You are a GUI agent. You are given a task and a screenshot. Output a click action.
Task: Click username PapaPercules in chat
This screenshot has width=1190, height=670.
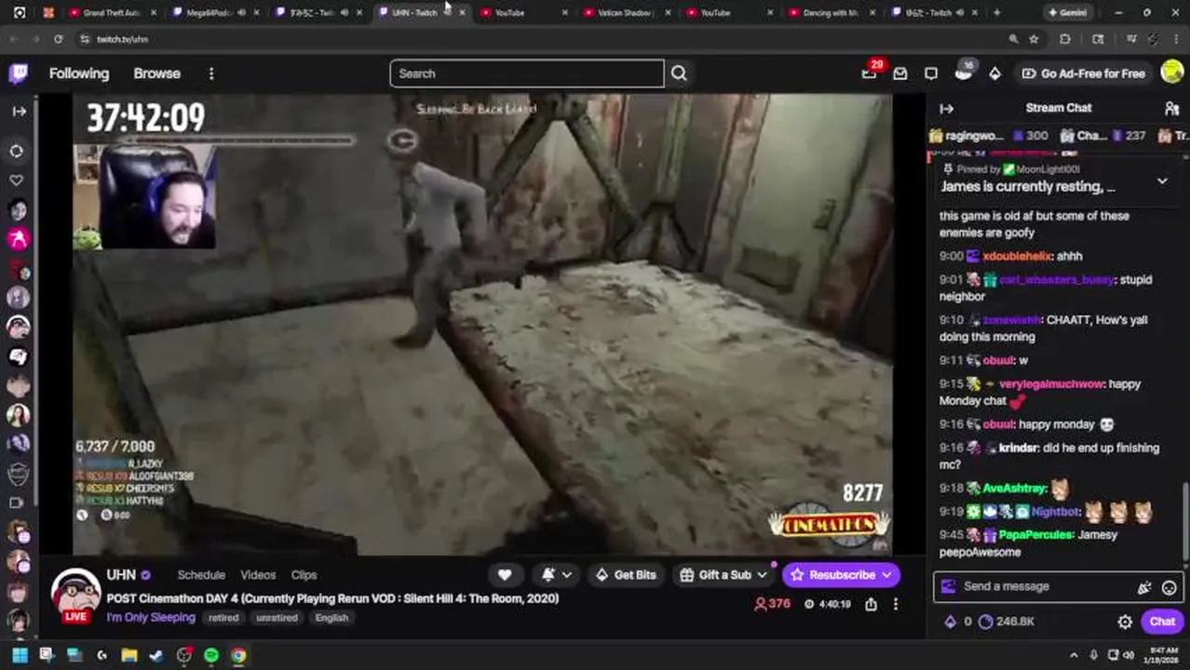[x=1036, y=535]
